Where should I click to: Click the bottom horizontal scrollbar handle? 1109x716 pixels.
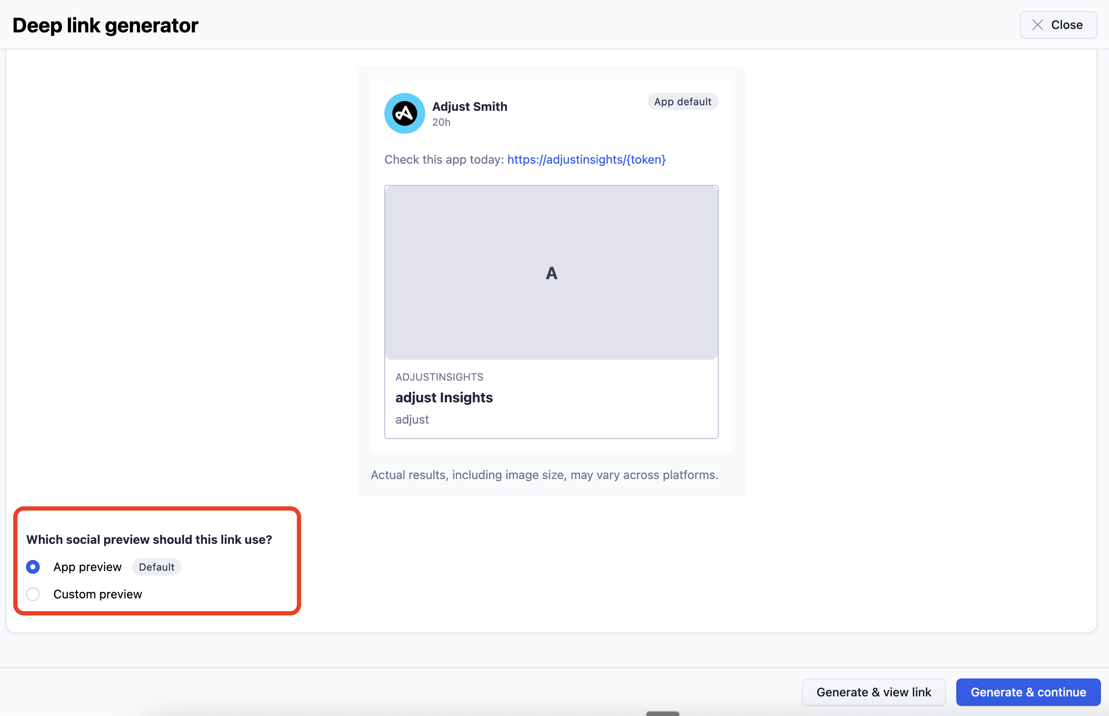(662, 713)
